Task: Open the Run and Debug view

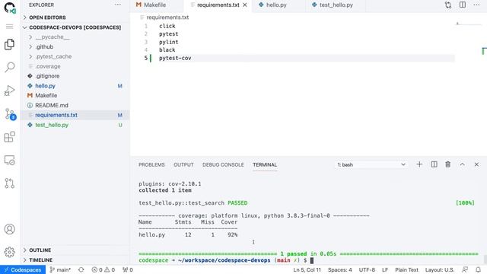Action: (x=10, y=91)
